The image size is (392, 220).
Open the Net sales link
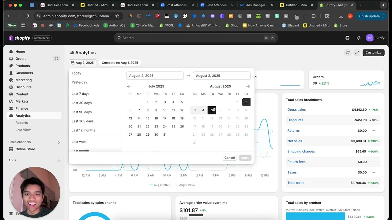point(295,141)
